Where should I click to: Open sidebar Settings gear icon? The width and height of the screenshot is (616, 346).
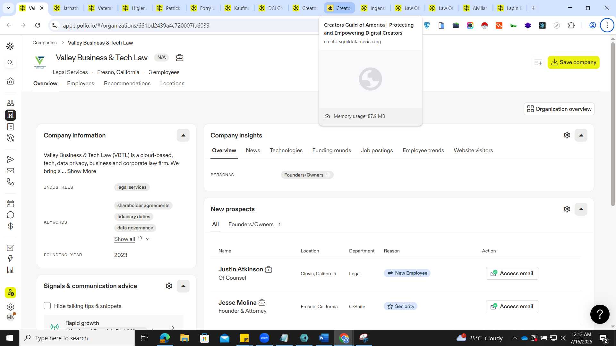point(10,307)
